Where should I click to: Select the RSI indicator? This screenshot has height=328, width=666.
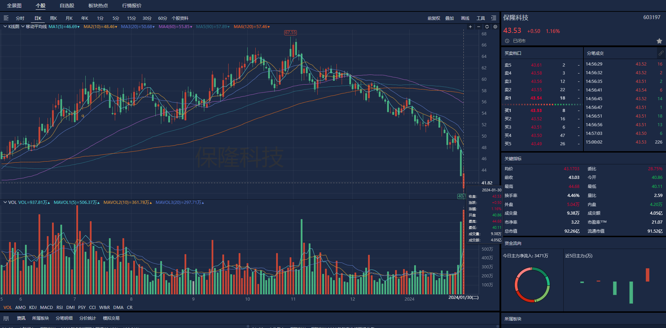(60, 308)
